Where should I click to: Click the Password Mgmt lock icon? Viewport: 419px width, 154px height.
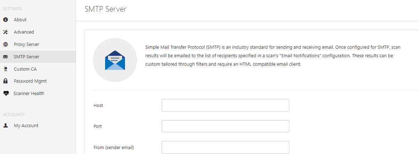(x=6, y=81)
